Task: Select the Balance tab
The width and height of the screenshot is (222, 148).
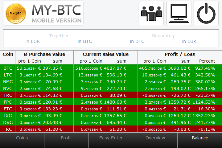Action: [200, 138]
